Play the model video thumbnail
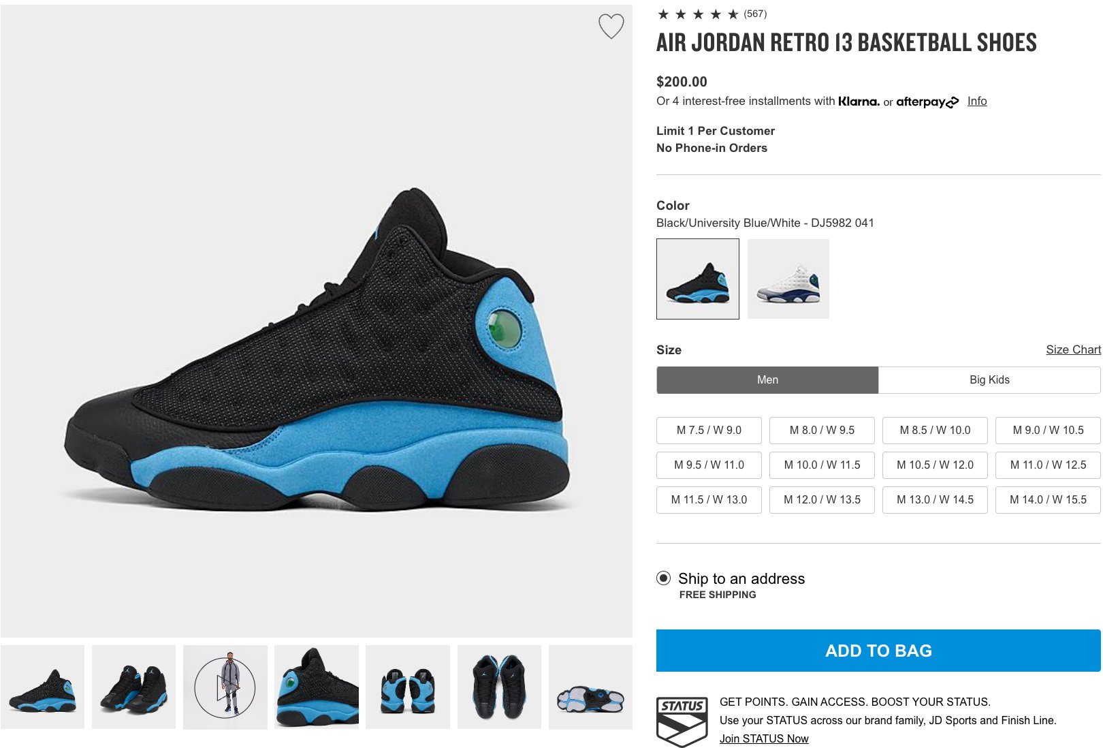 tap(225, 687)
